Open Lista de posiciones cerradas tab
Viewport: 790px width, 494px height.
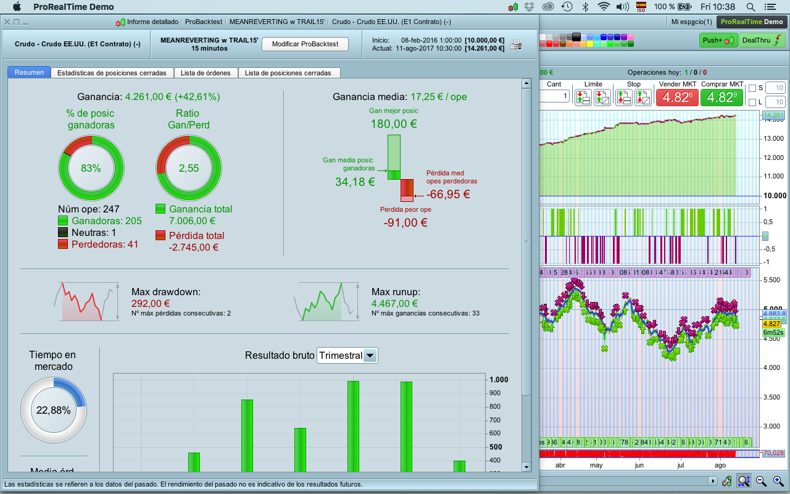click(288, 73)
